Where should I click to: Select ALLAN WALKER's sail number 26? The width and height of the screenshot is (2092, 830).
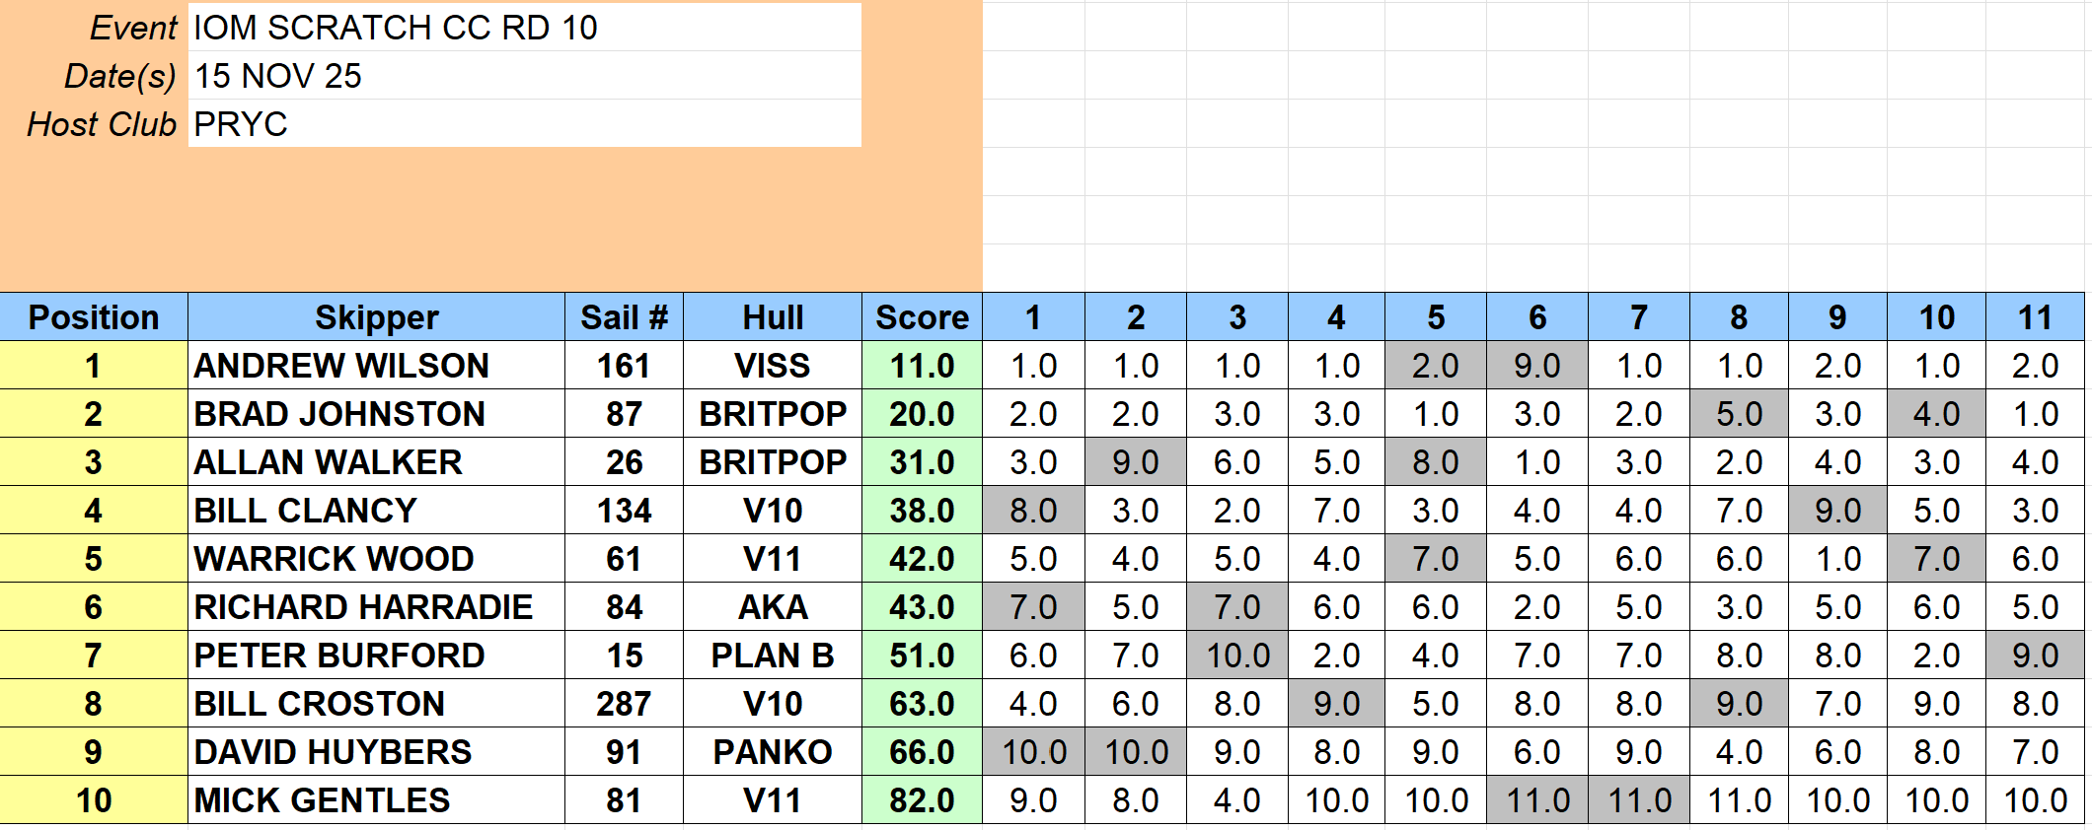tap(624, 462)
